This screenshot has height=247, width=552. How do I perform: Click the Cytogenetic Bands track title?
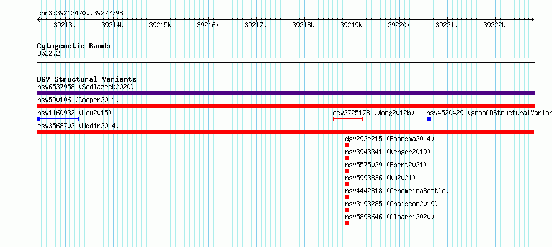[x=74, y=46]
